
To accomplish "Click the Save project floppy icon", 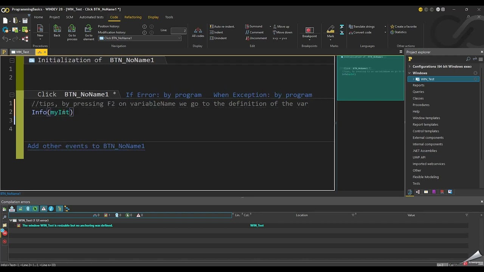I will click(x=25, y=21).
